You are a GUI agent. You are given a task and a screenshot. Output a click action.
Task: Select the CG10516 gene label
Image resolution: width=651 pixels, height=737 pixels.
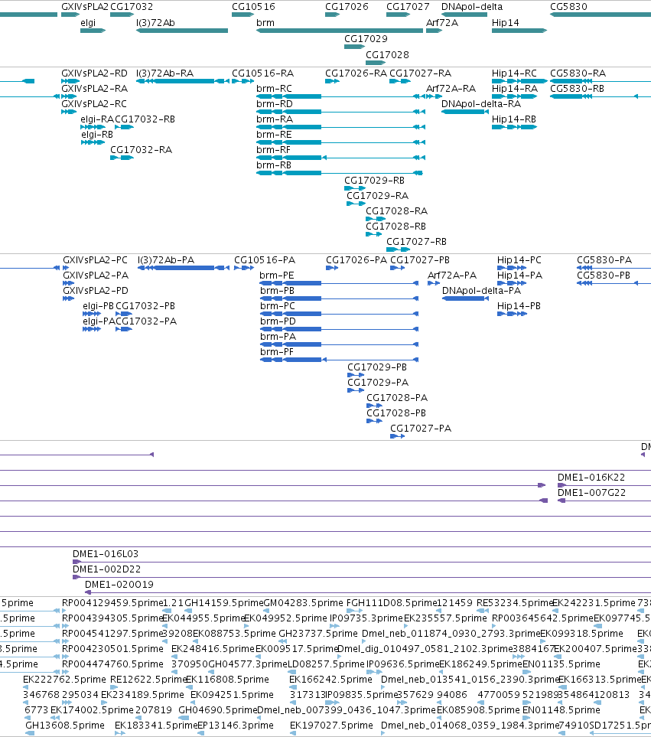253,7
